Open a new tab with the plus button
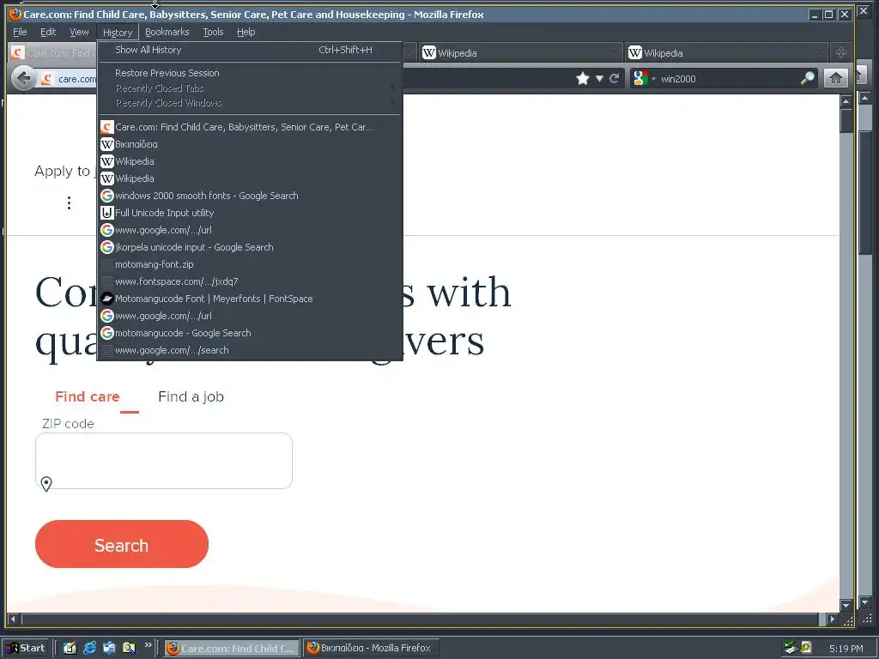879x659 pixels. pos(841,52)
